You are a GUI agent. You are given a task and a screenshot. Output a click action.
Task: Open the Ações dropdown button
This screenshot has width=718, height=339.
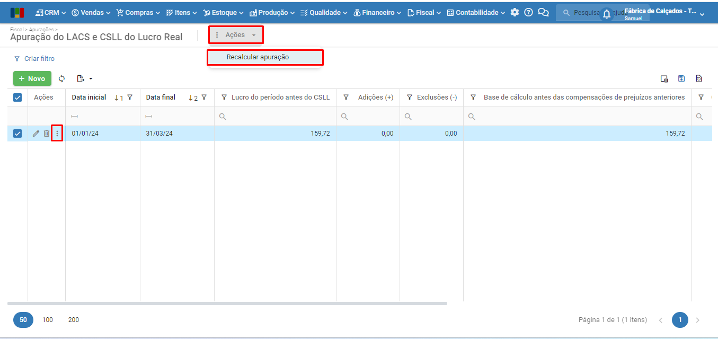[x=236, y=35]
